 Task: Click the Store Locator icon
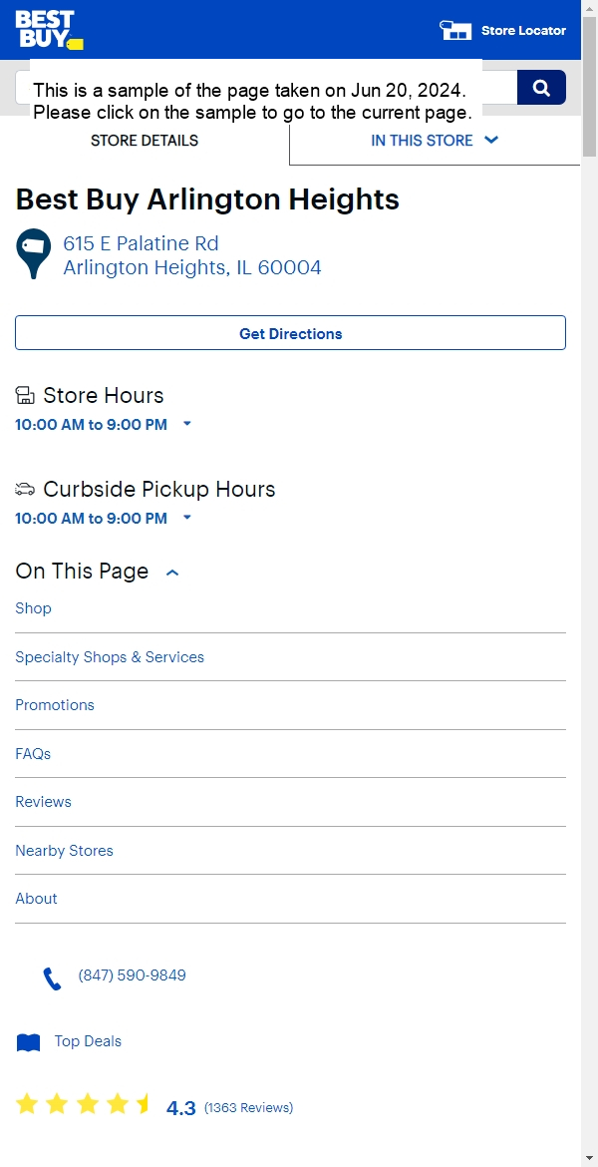click(455, 30)
